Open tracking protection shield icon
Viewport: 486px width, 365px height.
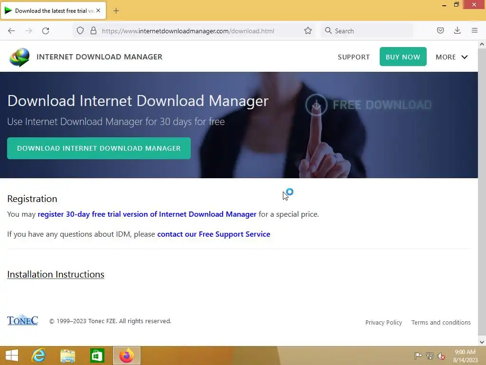click(80, 31)
